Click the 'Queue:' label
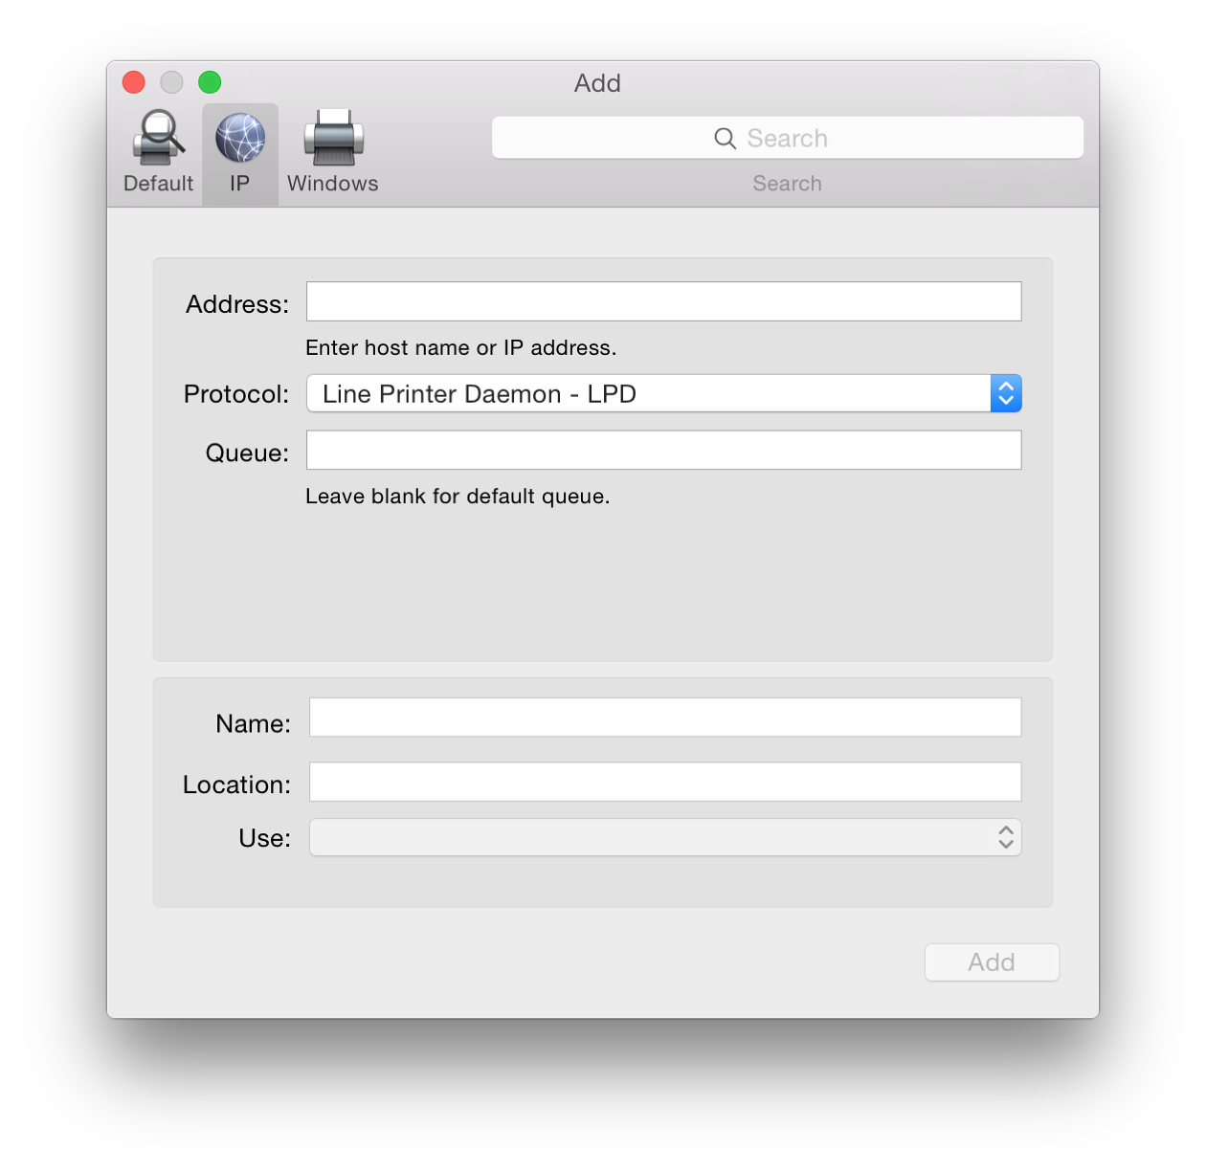1206x1171 pixels. point(247,453)
